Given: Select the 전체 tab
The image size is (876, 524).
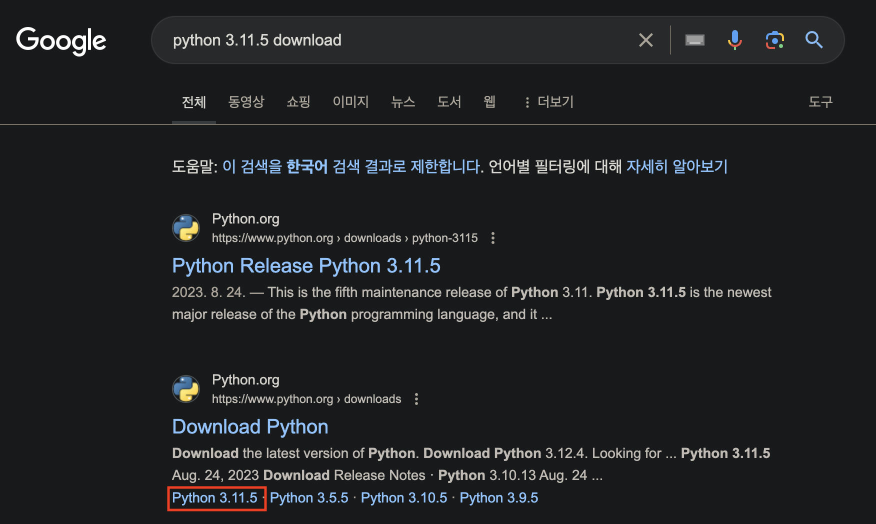Looking at the screenshot, I should point(194,102).
